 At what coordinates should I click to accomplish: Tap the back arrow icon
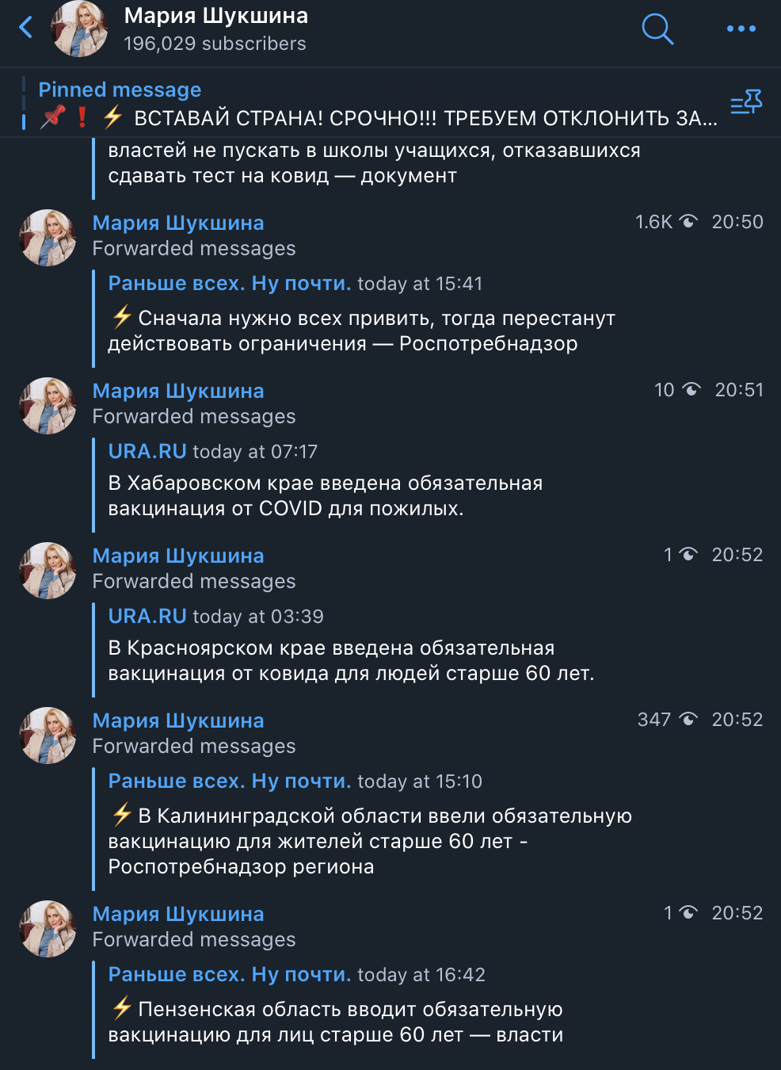point(26,28)
